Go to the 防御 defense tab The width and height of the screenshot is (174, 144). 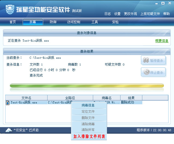pos(53,22)
